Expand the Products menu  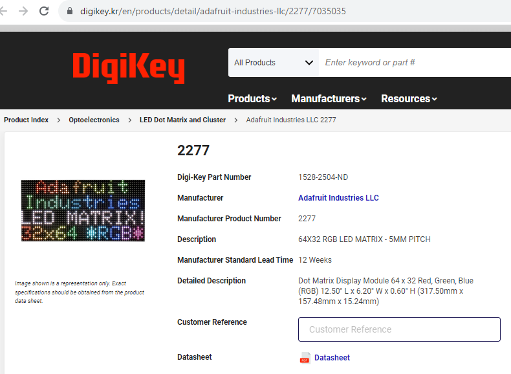coord(252,98)
